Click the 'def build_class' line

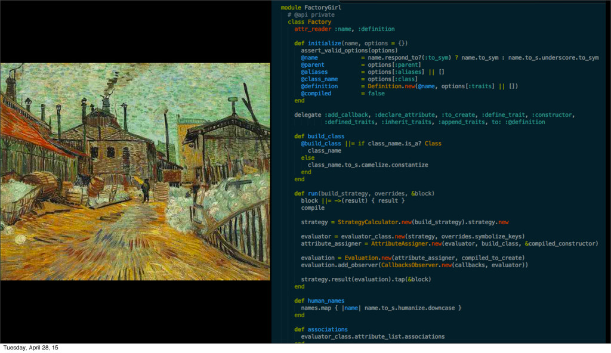click(319, 137)
